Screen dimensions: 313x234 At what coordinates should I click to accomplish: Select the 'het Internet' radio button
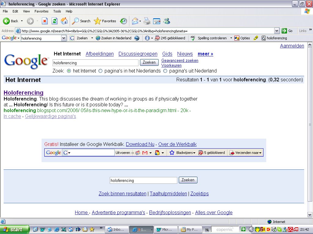[69, 71]
